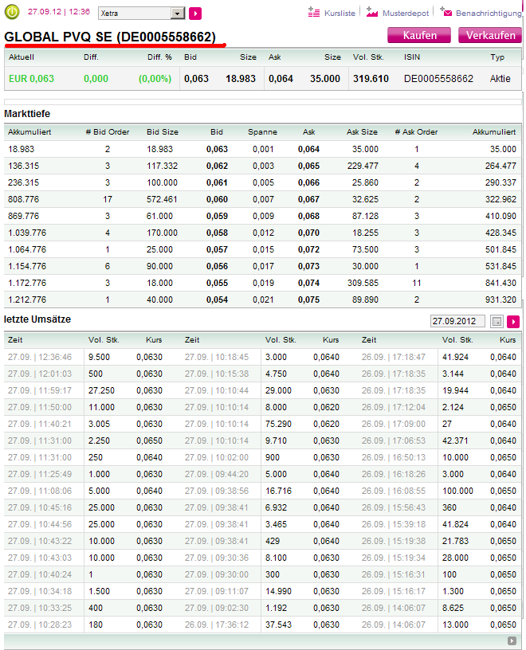Screen dimensions: 526x650
Task: Click the Musterdepot chart icon
Action: (372, 13)
